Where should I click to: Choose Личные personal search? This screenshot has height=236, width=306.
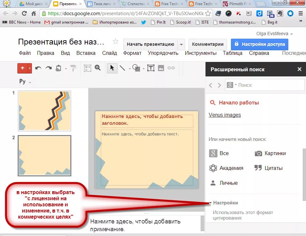[x=224, y=183]
